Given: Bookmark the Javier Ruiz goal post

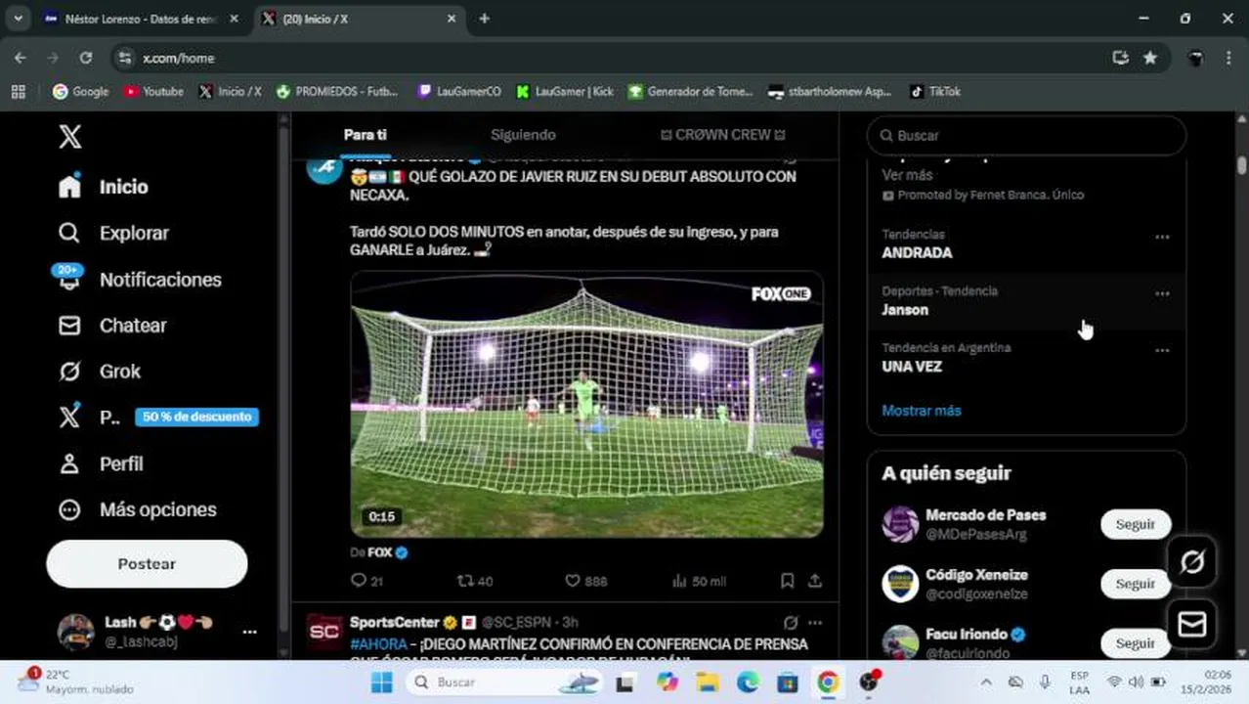Looking at the screenshot, I should [787, 581].
